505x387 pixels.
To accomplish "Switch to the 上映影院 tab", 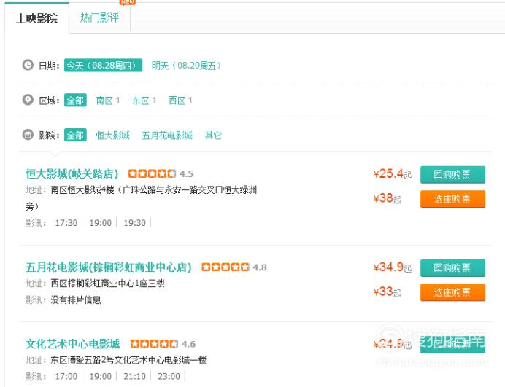I will [x=36, y=18].
